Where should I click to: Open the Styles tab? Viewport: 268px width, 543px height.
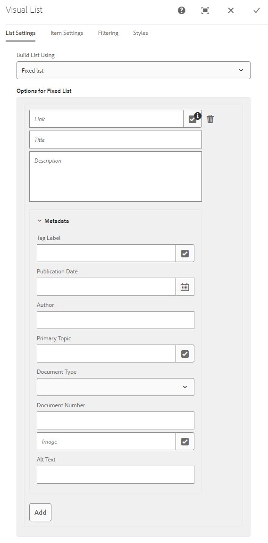[x=141, y=33]
